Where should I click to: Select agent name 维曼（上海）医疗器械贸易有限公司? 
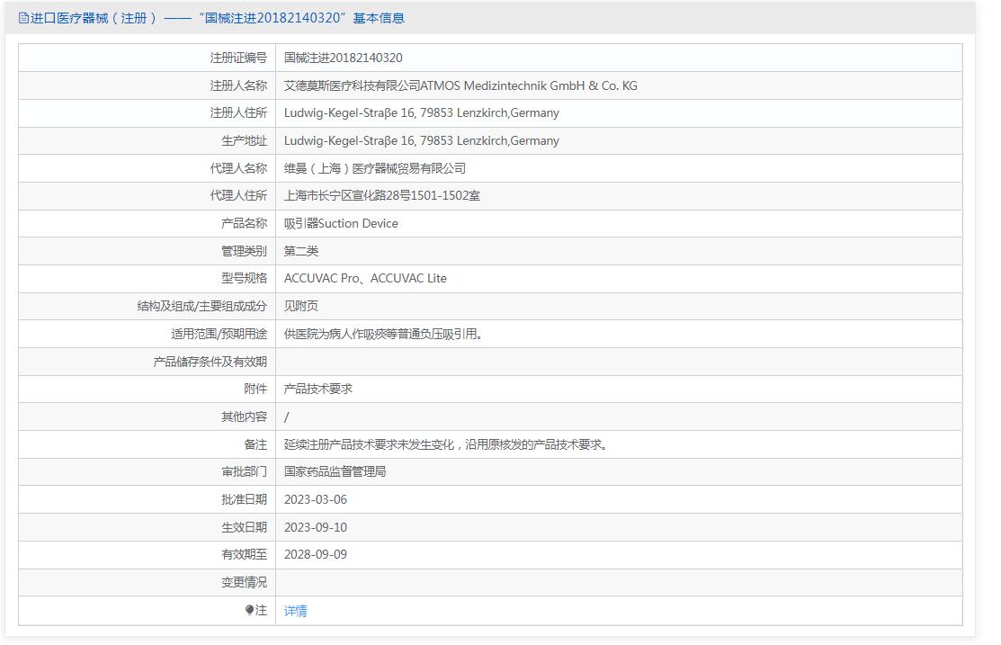coord(375,168)
